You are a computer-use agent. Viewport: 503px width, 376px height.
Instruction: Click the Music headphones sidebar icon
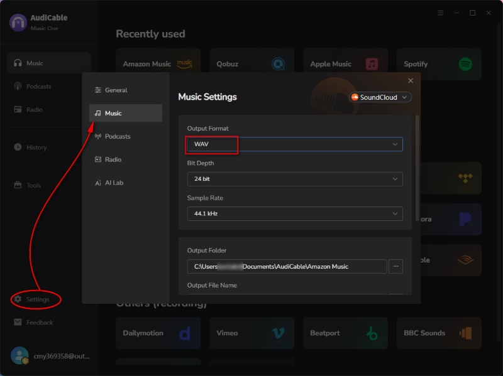[x=18, y=63]
